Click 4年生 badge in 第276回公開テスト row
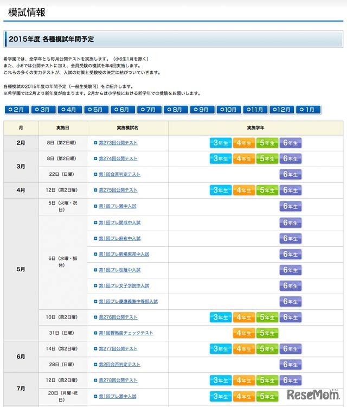This screenshot has width=347, height=407. [244, 317]
